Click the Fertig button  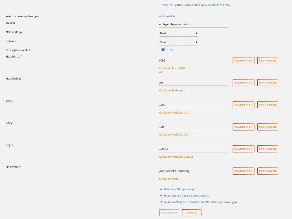[192, 213]
